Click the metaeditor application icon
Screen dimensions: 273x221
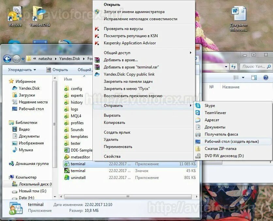tap(67, 157)
